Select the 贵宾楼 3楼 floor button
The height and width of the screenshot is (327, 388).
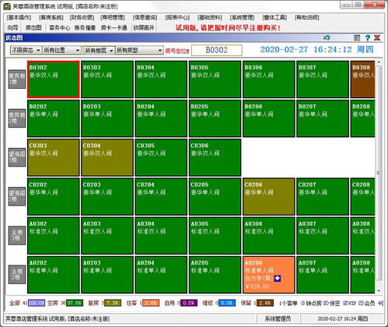[x=17, y=79]
